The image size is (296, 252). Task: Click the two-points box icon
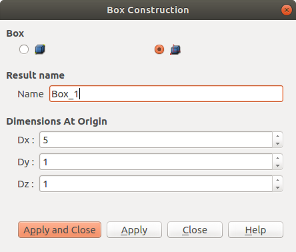[40, 49]
